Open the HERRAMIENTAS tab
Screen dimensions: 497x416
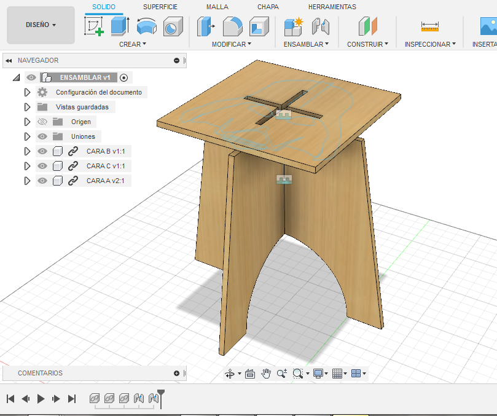click(x=332, y=7)
